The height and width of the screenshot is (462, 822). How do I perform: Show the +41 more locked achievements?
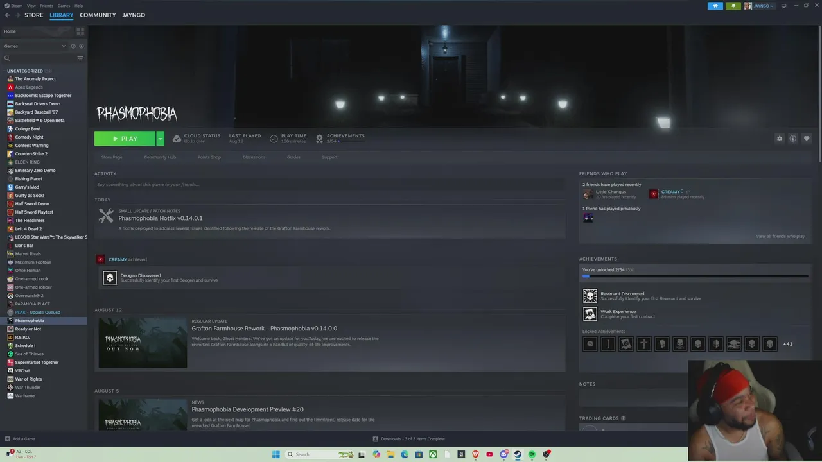coord(787,344)
